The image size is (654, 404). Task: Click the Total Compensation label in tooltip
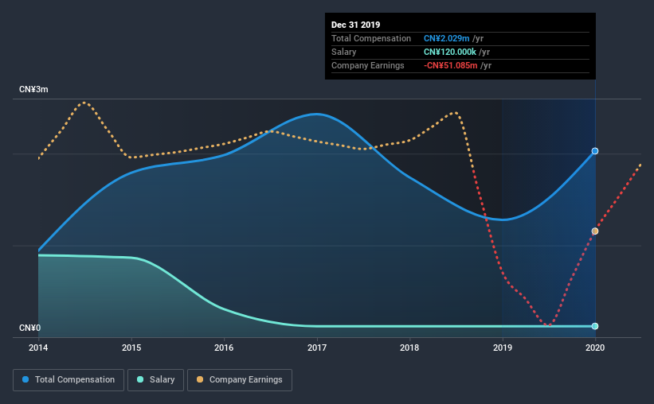coord(371,38)
